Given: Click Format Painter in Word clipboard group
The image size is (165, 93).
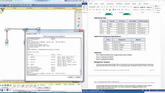Looking at the screenshot, I should tap(87, 10).
